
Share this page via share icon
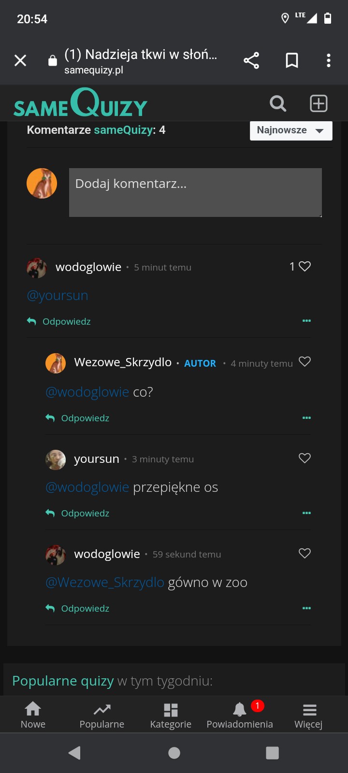(251, 60)
